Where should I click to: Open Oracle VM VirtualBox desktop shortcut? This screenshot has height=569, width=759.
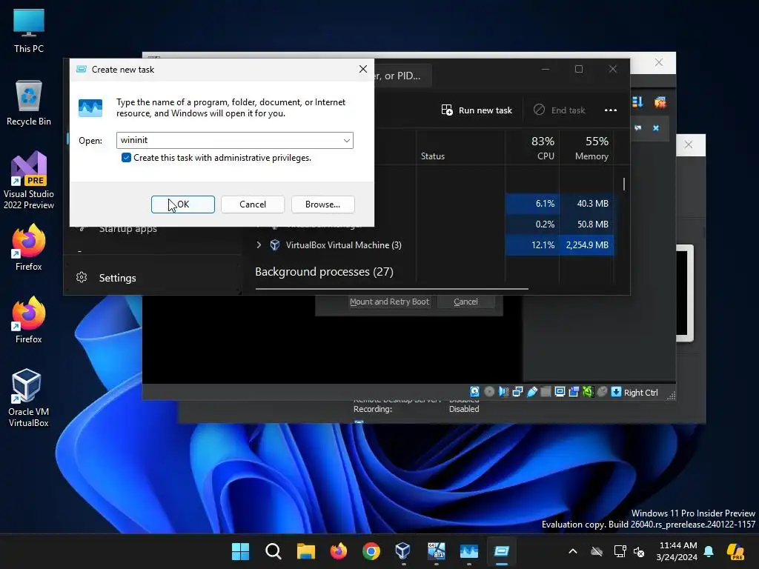(x=29, y=398)
